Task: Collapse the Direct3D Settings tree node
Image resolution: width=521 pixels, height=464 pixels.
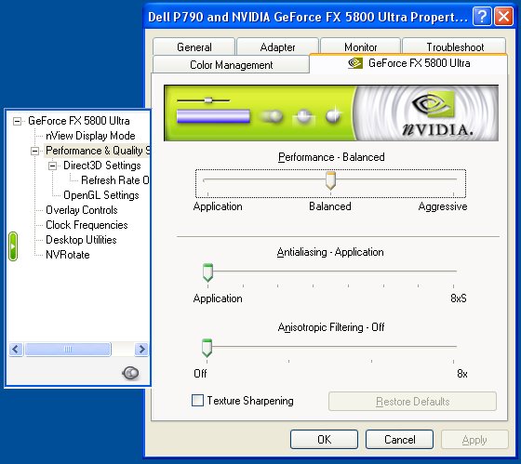Action: click(x=52, y=166)
